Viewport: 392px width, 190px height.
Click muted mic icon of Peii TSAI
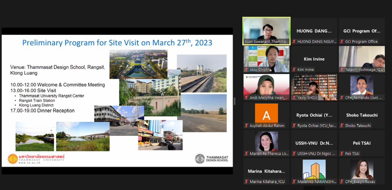[x=341, y=154]
